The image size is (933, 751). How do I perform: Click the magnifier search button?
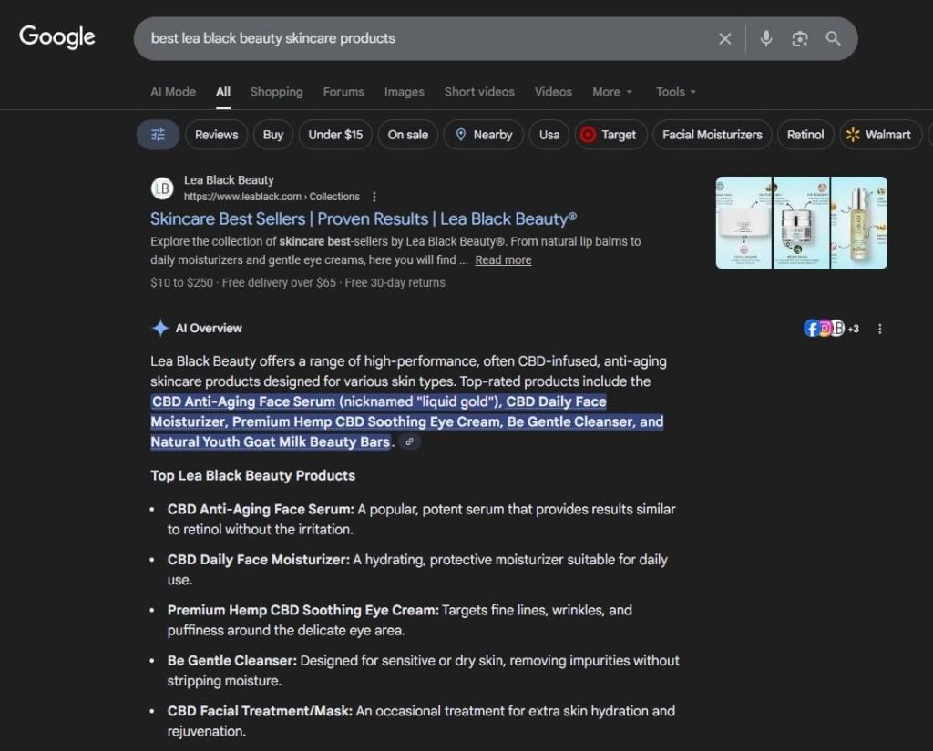pyautogui.click(x=833, y=38)
